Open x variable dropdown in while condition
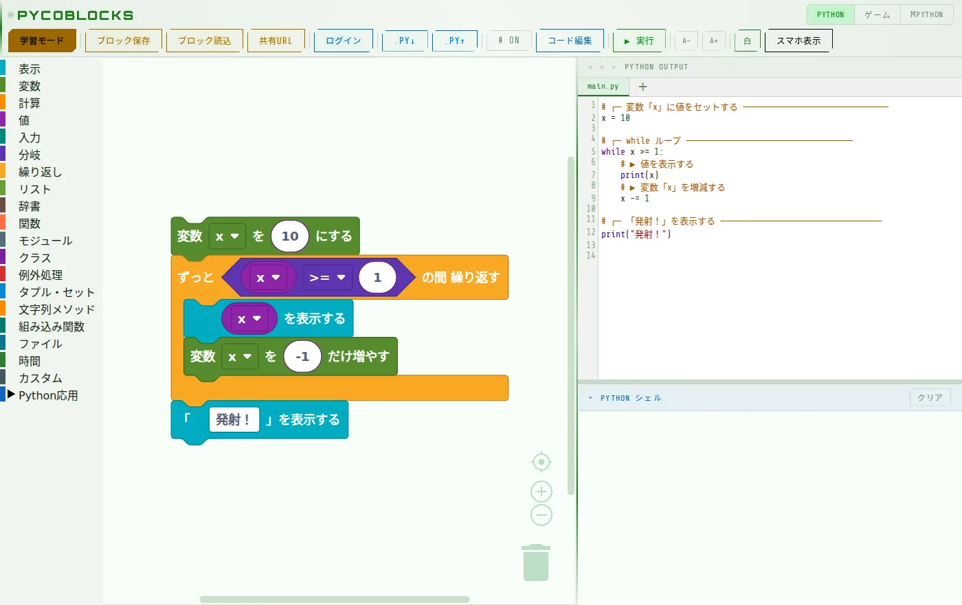Image resolution: width=962 pixels, height=605 pixels. click(268, 278)
